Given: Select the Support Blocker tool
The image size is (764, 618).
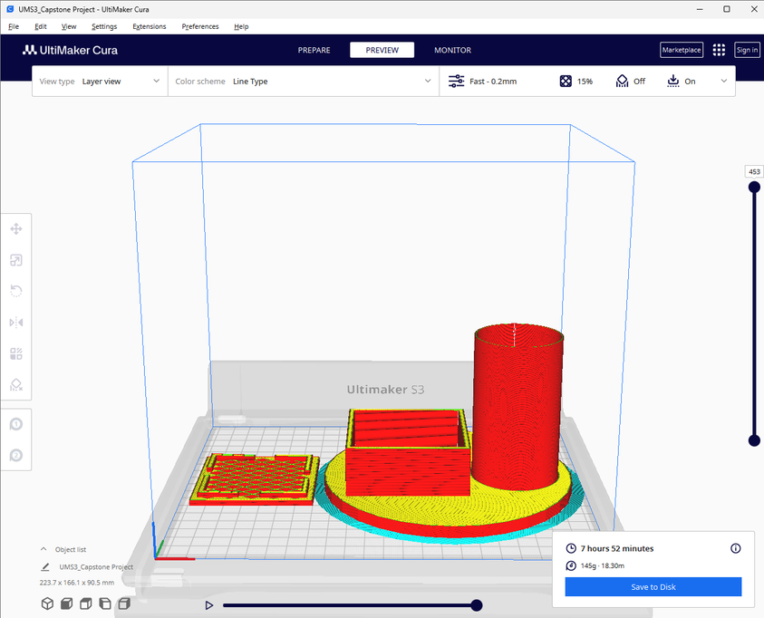Looking at the screenshot, I should point(16,385).
